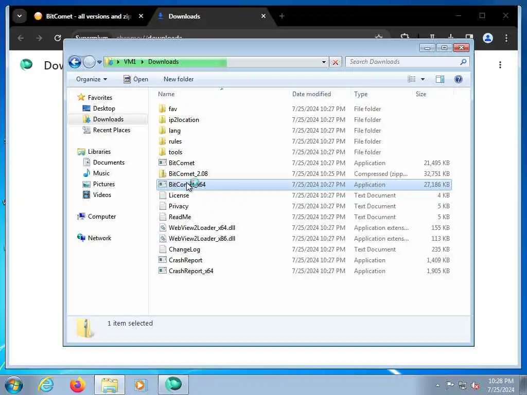Launch Firefox from the taskbar
The width and height of the screenshot is (527, 395).
pyautogui.click(x=77, y=385)
